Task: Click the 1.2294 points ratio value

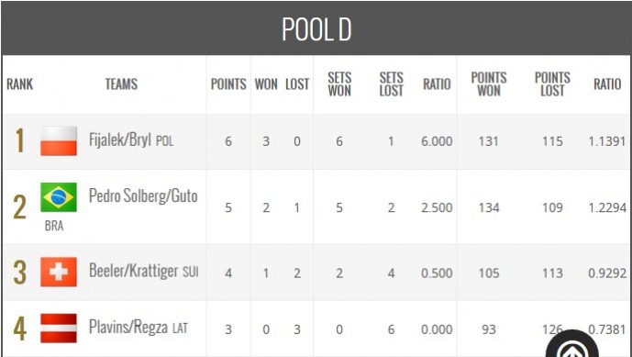Action: 607,207
